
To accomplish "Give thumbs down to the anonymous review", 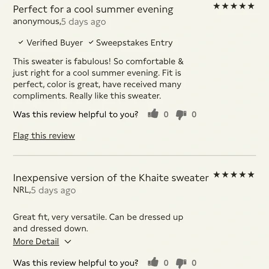I will [181, 115].
